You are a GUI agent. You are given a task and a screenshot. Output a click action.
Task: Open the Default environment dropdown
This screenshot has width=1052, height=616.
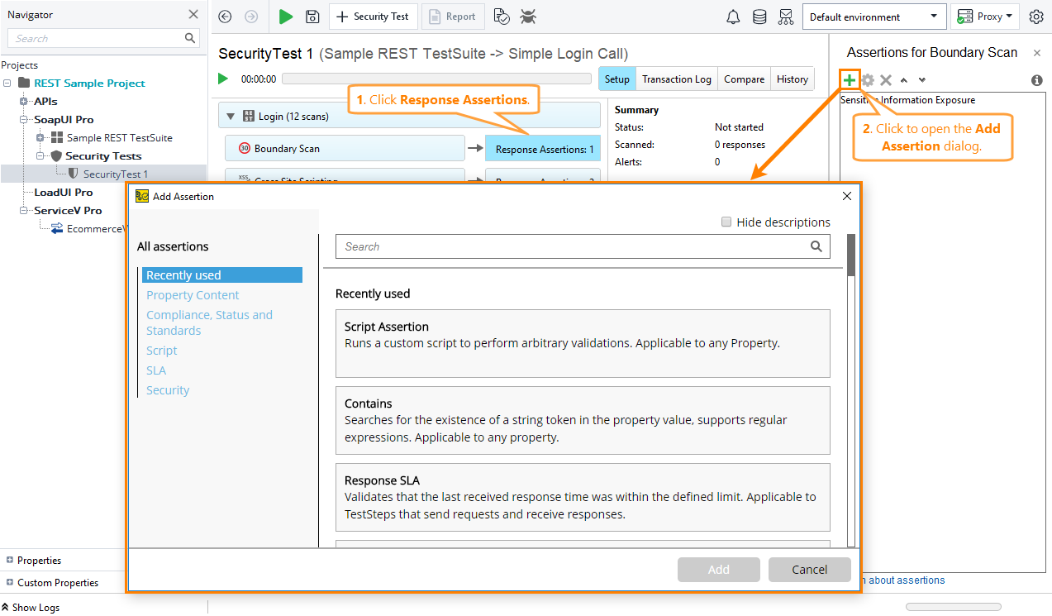pos(874,17)
